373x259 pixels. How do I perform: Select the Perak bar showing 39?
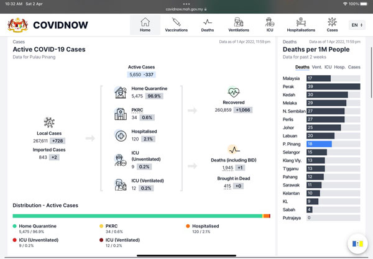pyautogui.click(x=333, y=86)
